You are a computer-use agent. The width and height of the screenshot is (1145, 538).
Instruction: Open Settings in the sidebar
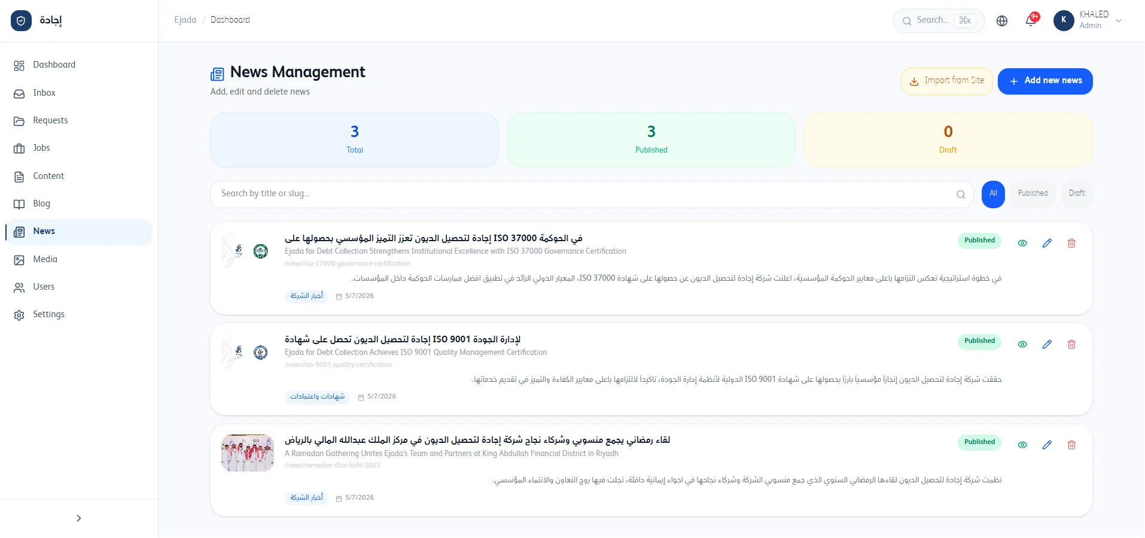(x=78, y=315)
